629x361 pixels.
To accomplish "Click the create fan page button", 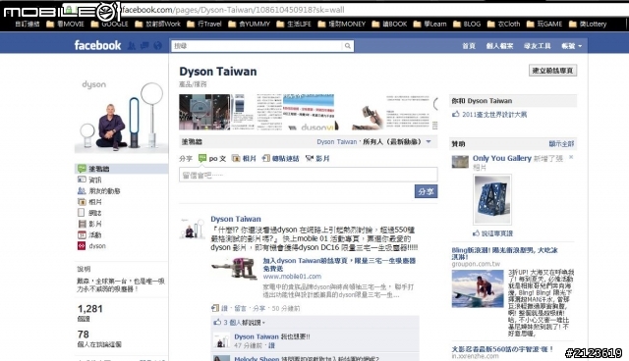I will click(x=552, y=71).
